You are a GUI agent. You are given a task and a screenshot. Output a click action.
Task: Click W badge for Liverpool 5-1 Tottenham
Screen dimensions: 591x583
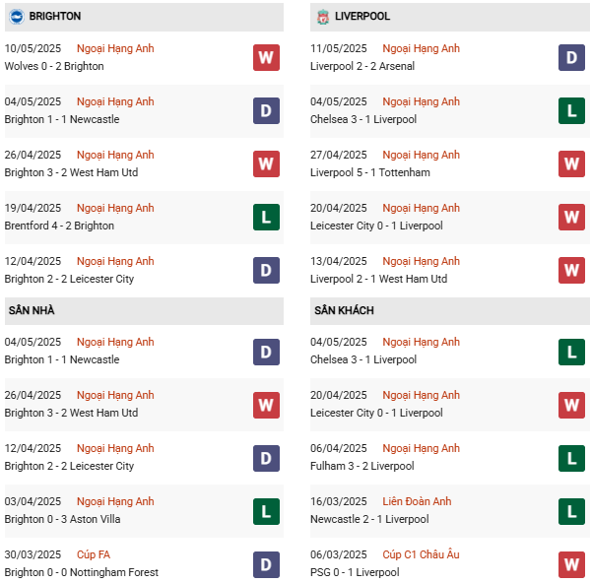(x=571, y=163)
